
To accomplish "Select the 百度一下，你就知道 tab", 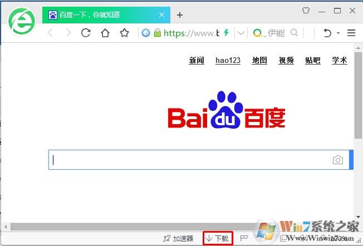I will [106, 15].
